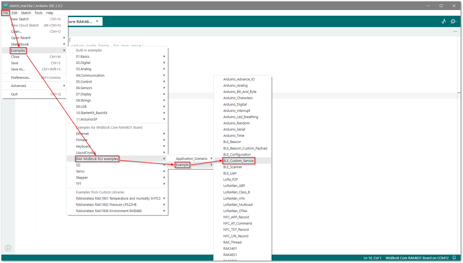
Task: Select 11.ArduinoISP examples entry
Action: click(x=117, y=119)
